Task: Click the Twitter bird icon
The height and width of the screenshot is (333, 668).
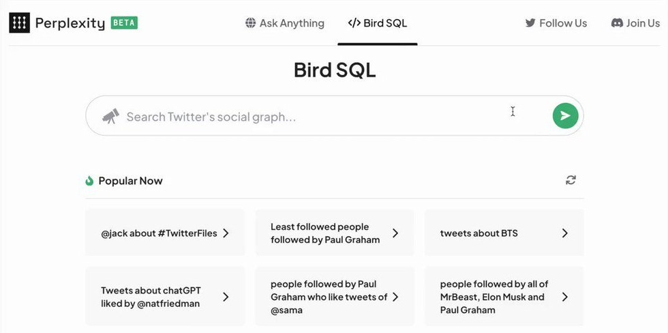Action: [530, 23]
